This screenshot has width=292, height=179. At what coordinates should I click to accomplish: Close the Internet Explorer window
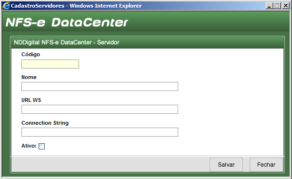click(285, 6)
